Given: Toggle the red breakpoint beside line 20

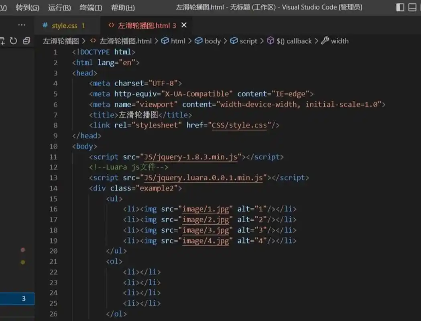Looking at the screenshot, I should click(22, 250).
